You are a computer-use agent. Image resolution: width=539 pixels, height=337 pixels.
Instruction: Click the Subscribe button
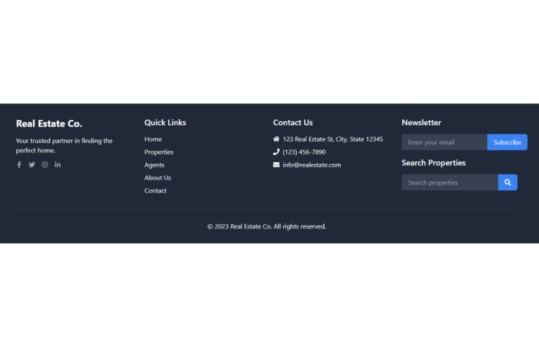(x=507, y=142)
